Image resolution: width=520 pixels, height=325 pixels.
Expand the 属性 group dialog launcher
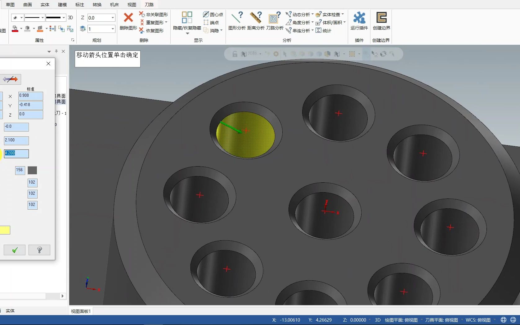[x=73, y=40]
